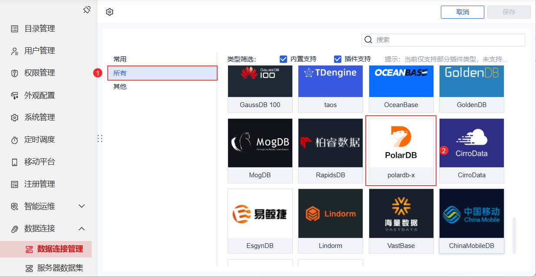Select the GaussDB 100 database logo

260,81
